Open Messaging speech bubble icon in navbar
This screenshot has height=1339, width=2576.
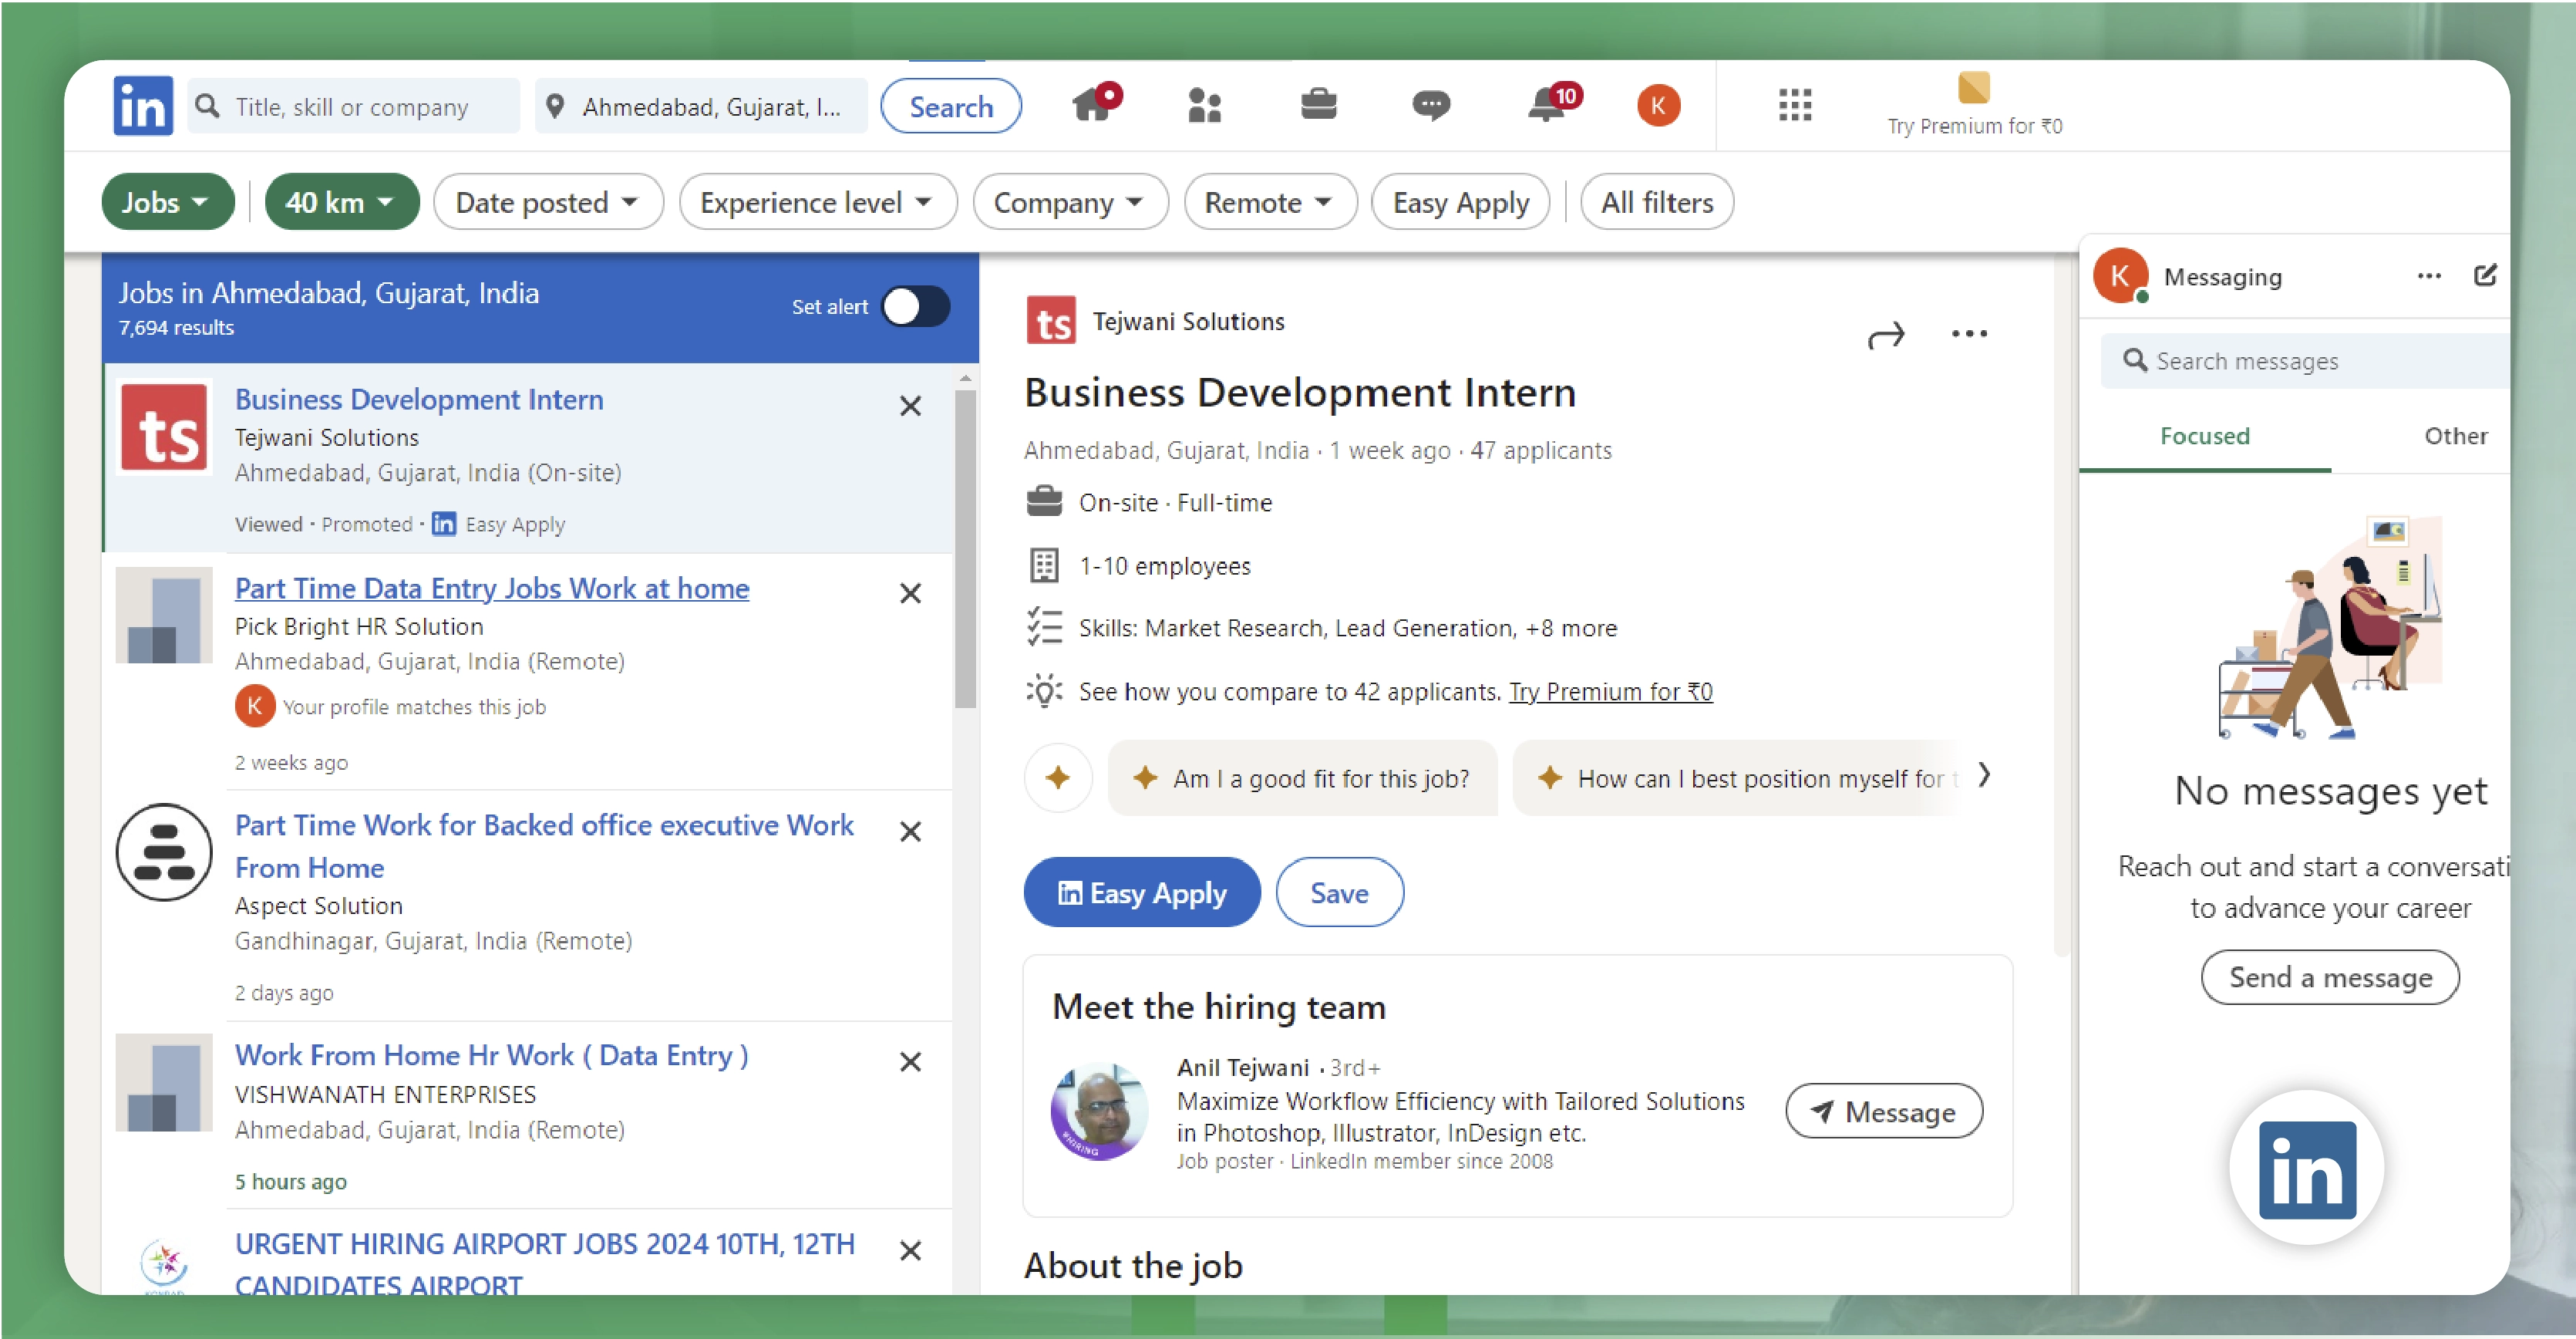1431,105
